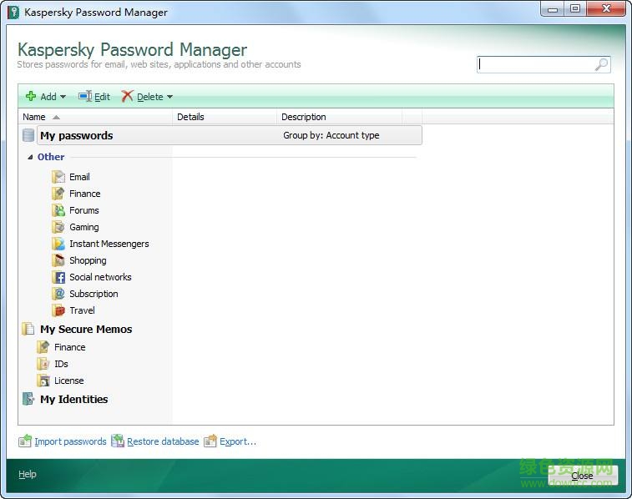Click the IDs folder icon
The height and width of the screenshot is (499, 632).
pyautogui.click(x=43, y=364)
